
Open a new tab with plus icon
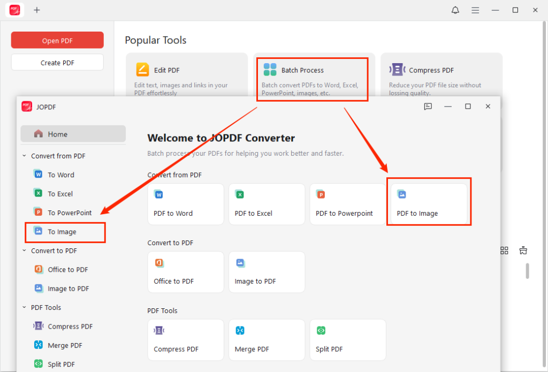(x=37, y=10)
